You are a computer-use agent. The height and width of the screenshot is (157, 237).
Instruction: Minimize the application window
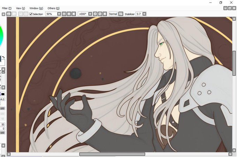[211, 2]
